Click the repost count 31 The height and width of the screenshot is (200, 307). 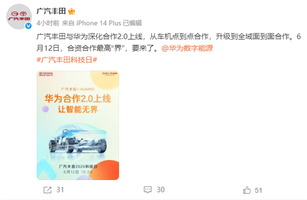click(60, 190)
